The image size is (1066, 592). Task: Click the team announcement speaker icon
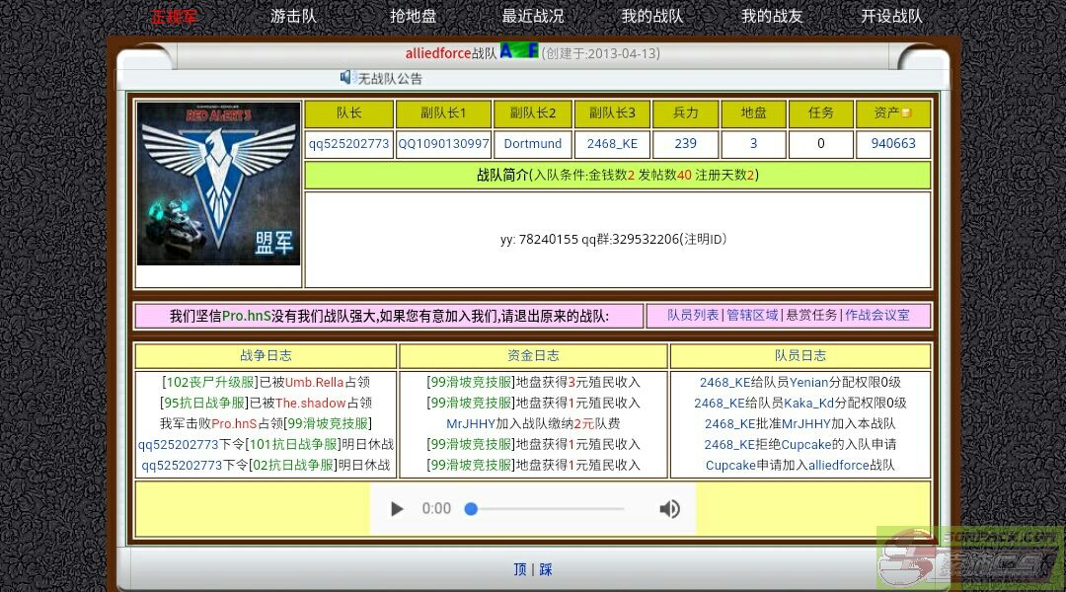[x=346, y=77]
